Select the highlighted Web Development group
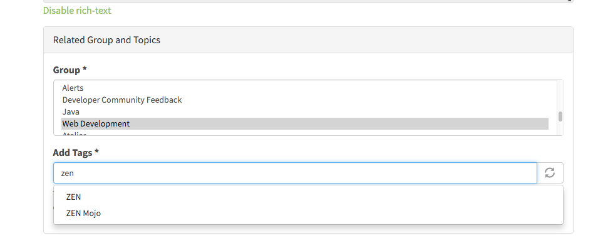The image size is (598, 238). (x=305, y=123)
